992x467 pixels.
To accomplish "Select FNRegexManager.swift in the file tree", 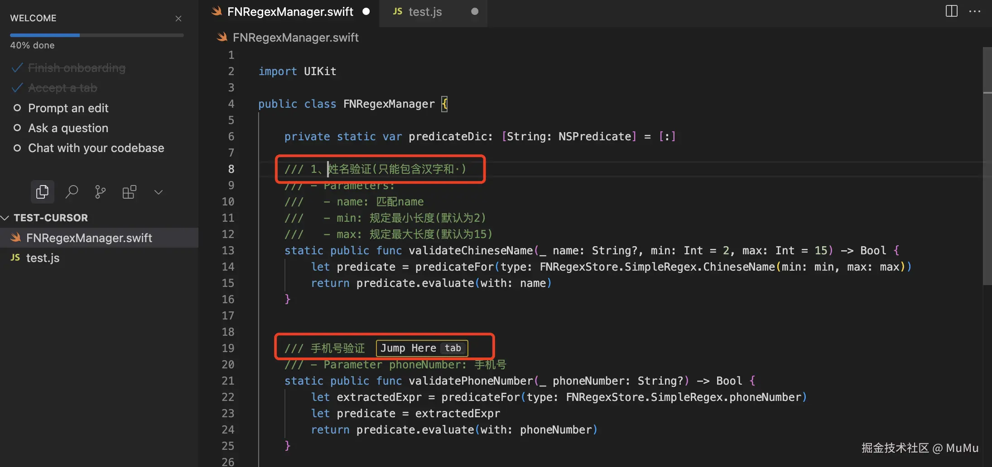I will (x=99, y=238).
